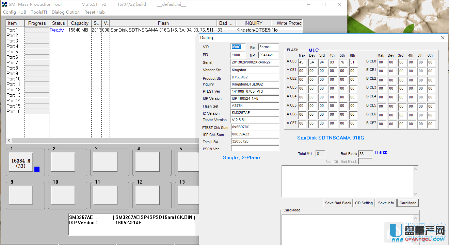Click the blue status square for port 1

(x=37, y=169)
